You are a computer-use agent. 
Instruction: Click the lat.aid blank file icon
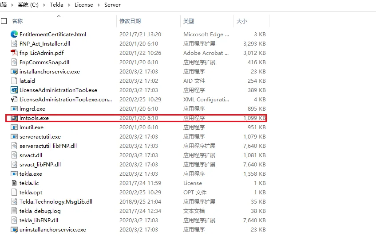click(14, 81)
